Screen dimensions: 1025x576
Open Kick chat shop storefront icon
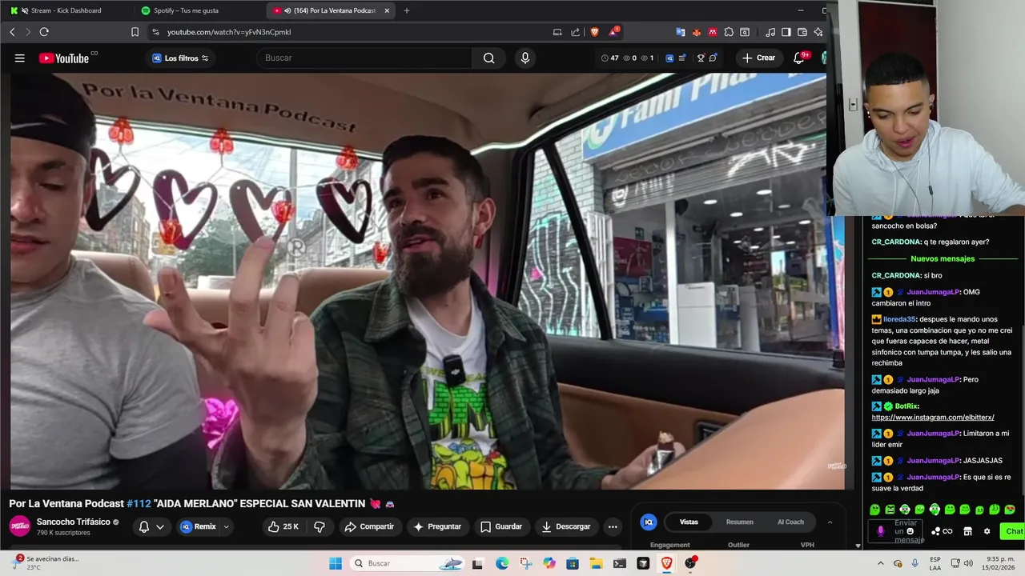[967, 531]
